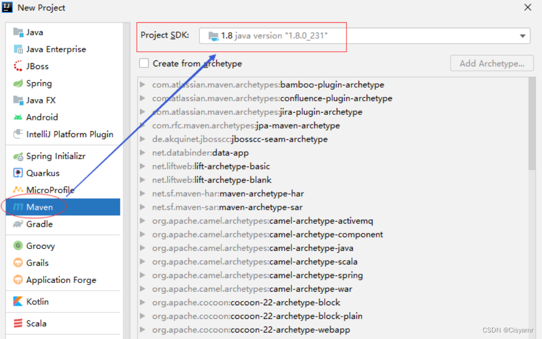Screen dimensions: 542x339
Task: Click the Kotlin icon
Action: (18, 301)
